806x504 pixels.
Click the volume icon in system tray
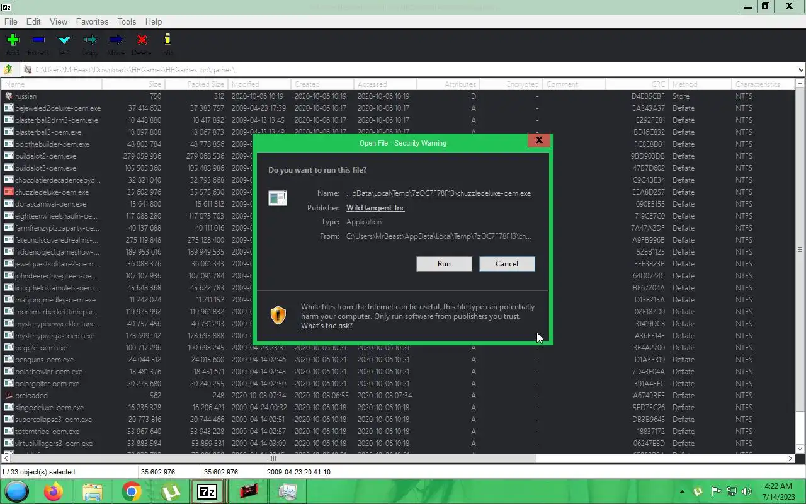[747, 491]
